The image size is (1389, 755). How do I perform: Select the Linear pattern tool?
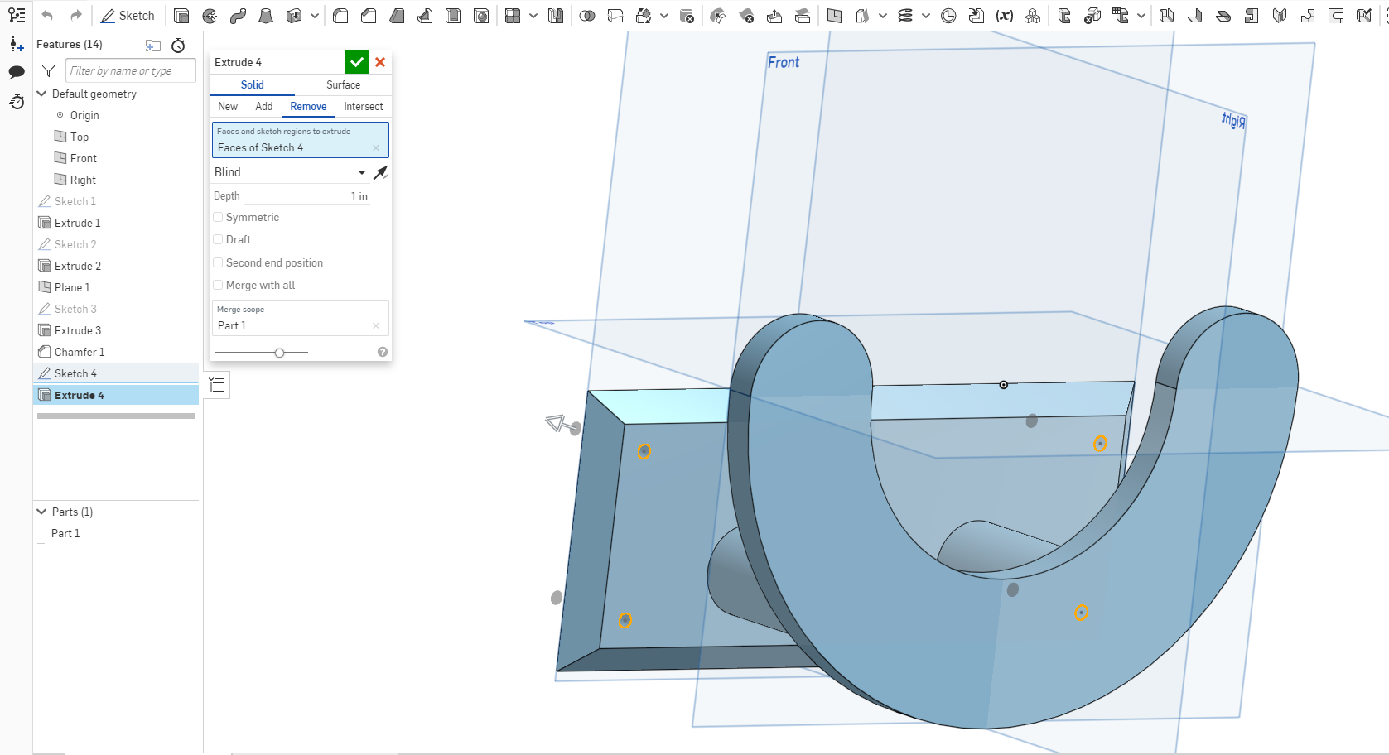point(513,16)
